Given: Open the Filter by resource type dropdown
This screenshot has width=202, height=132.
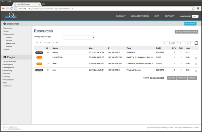Looking at the screenshot, I should tap(79, 37).
